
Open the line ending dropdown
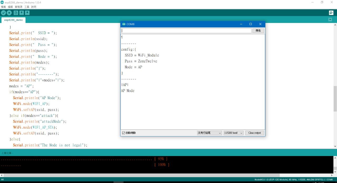point(209,133)
